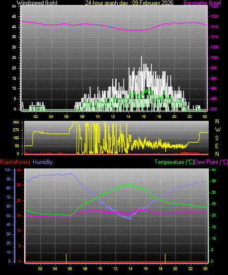Image resolution: width=228 pixels, height=275 pixels.
Task: Select the bottommost "N" compass label
Action: point(217,154)
